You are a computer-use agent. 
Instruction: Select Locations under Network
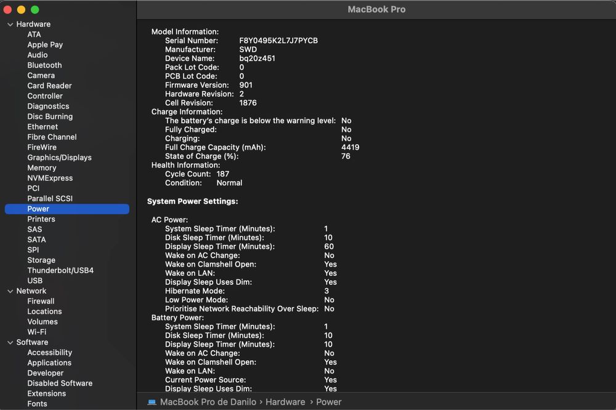click(x=44, y=312)
